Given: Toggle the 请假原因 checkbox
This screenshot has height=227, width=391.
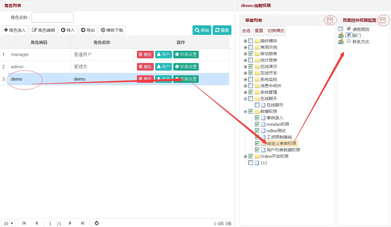Looking at the screenshot, I should 349,28.
